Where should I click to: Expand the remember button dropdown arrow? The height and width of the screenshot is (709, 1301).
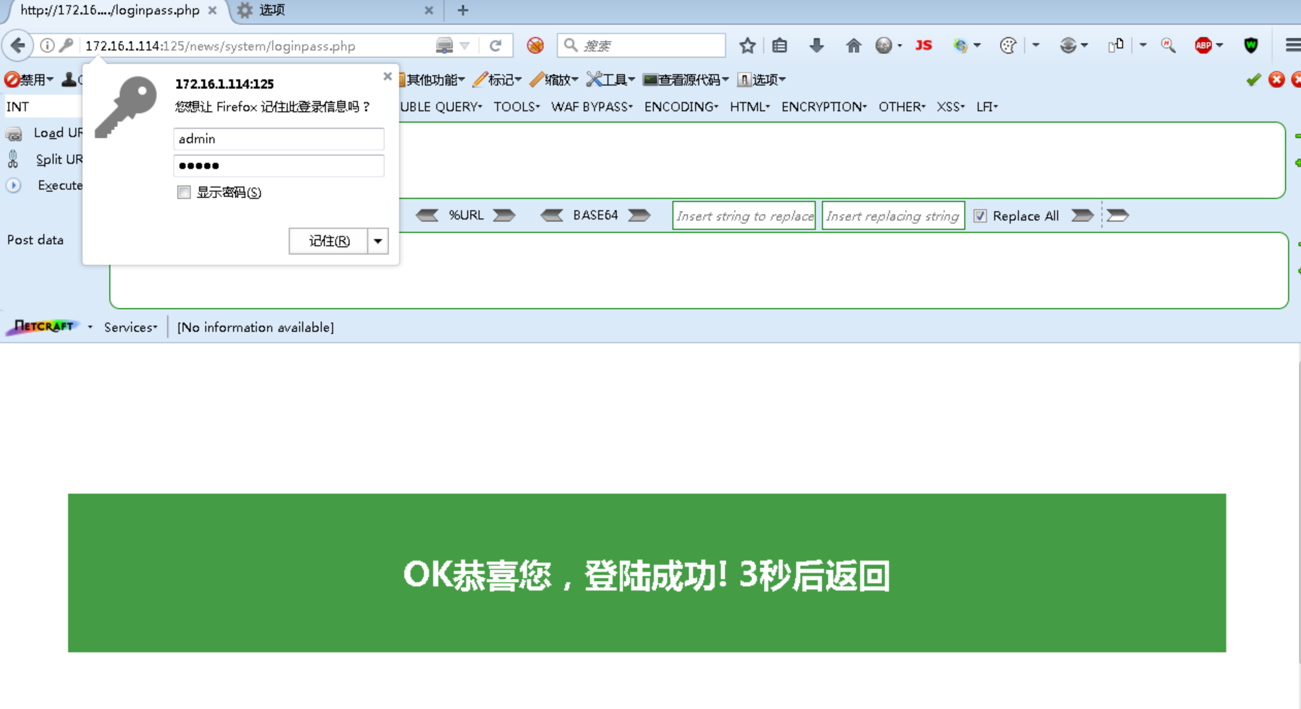tap(378, 241)
